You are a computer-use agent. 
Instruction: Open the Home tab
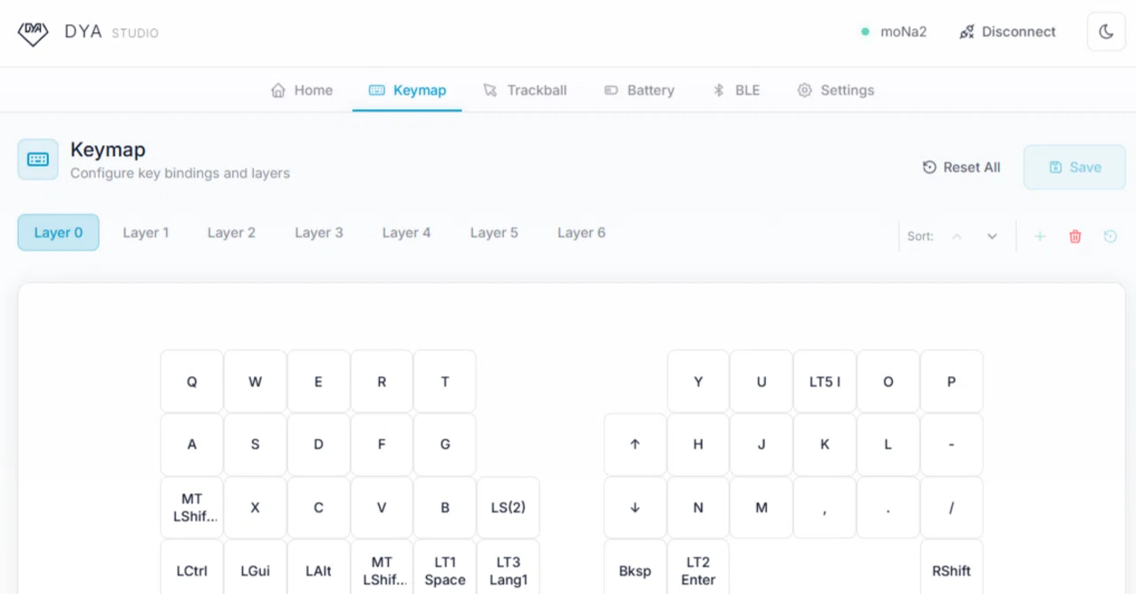pyautogui.click(x=302, y=90)
